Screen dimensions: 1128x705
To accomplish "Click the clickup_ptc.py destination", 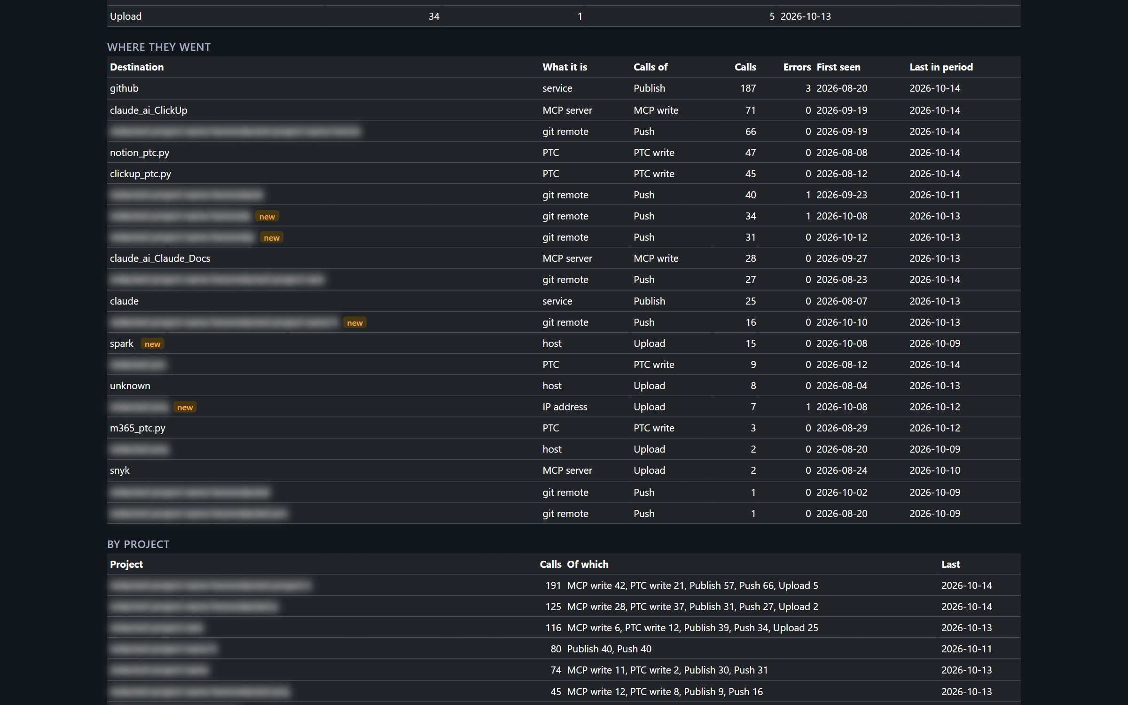I will pyautogui.click(x=141, y=174).
